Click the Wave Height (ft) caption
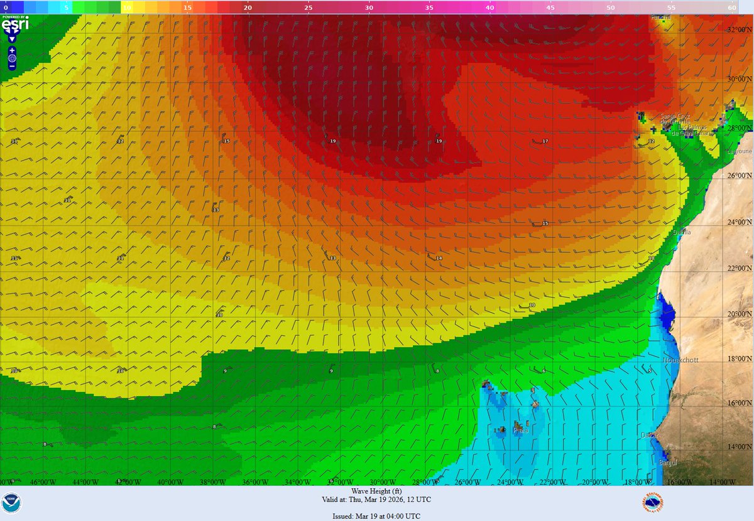This screenshot has width=754, height=521. pyautogui.click(x=376, y=491)
